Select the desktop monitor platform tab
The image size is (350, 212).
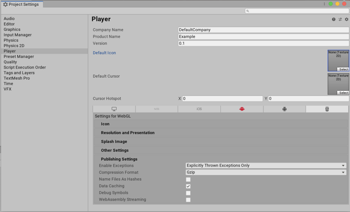click(x=114, y=109)
